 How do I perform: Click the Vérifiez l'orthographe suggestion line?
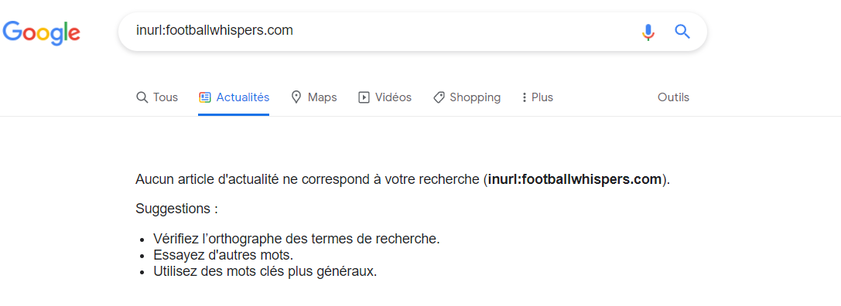296,239
